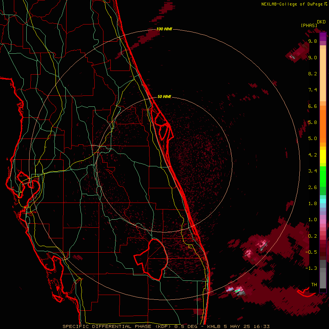Image resolution: width=329 pixels, height=329 pixels.
Task: Click the Lake Okeechobee outline on map
Action: pyautogui.click(x=151, y=259)
